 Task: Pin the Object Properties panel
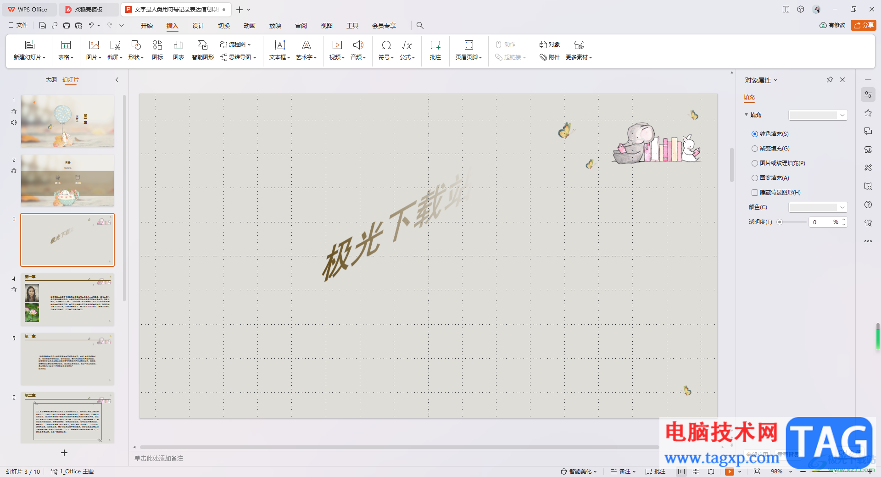click(830, 80)
